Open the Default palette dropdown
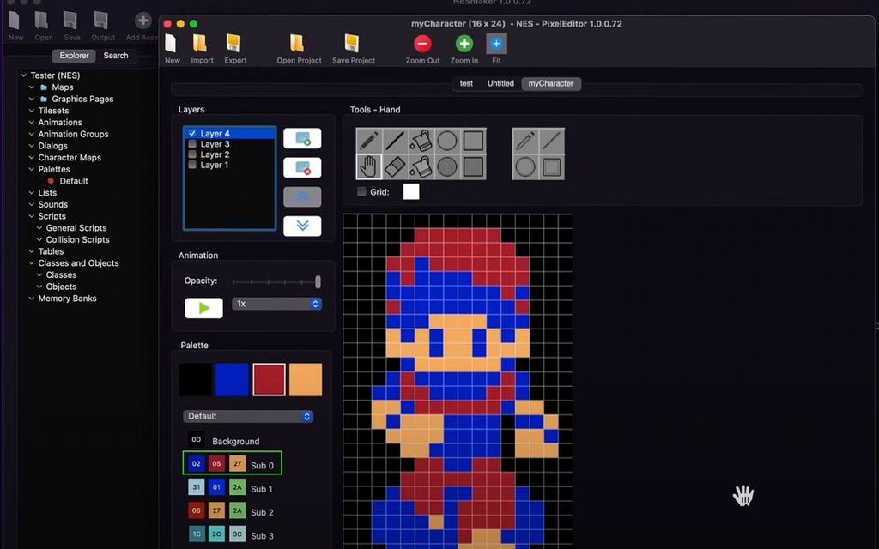The height and width of the screenshot is (549, 879). click(x=247, y=416)
